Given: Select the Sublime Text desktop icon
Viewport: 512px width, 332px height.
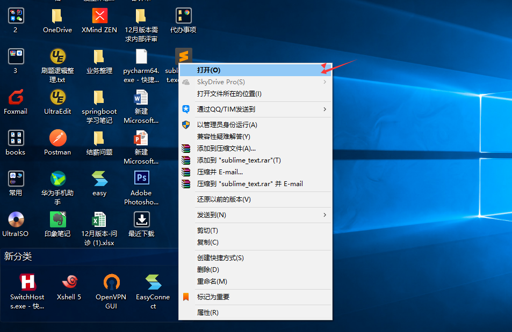Looking at the screenshot, I should point(183,56).
